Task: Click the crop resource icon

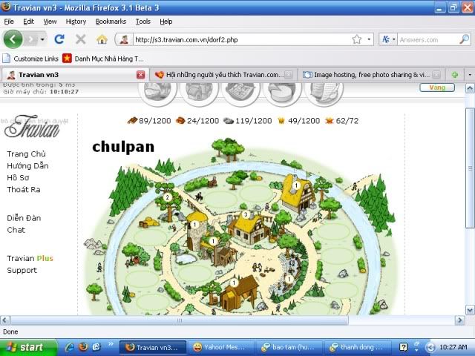Action: (281, 121)
